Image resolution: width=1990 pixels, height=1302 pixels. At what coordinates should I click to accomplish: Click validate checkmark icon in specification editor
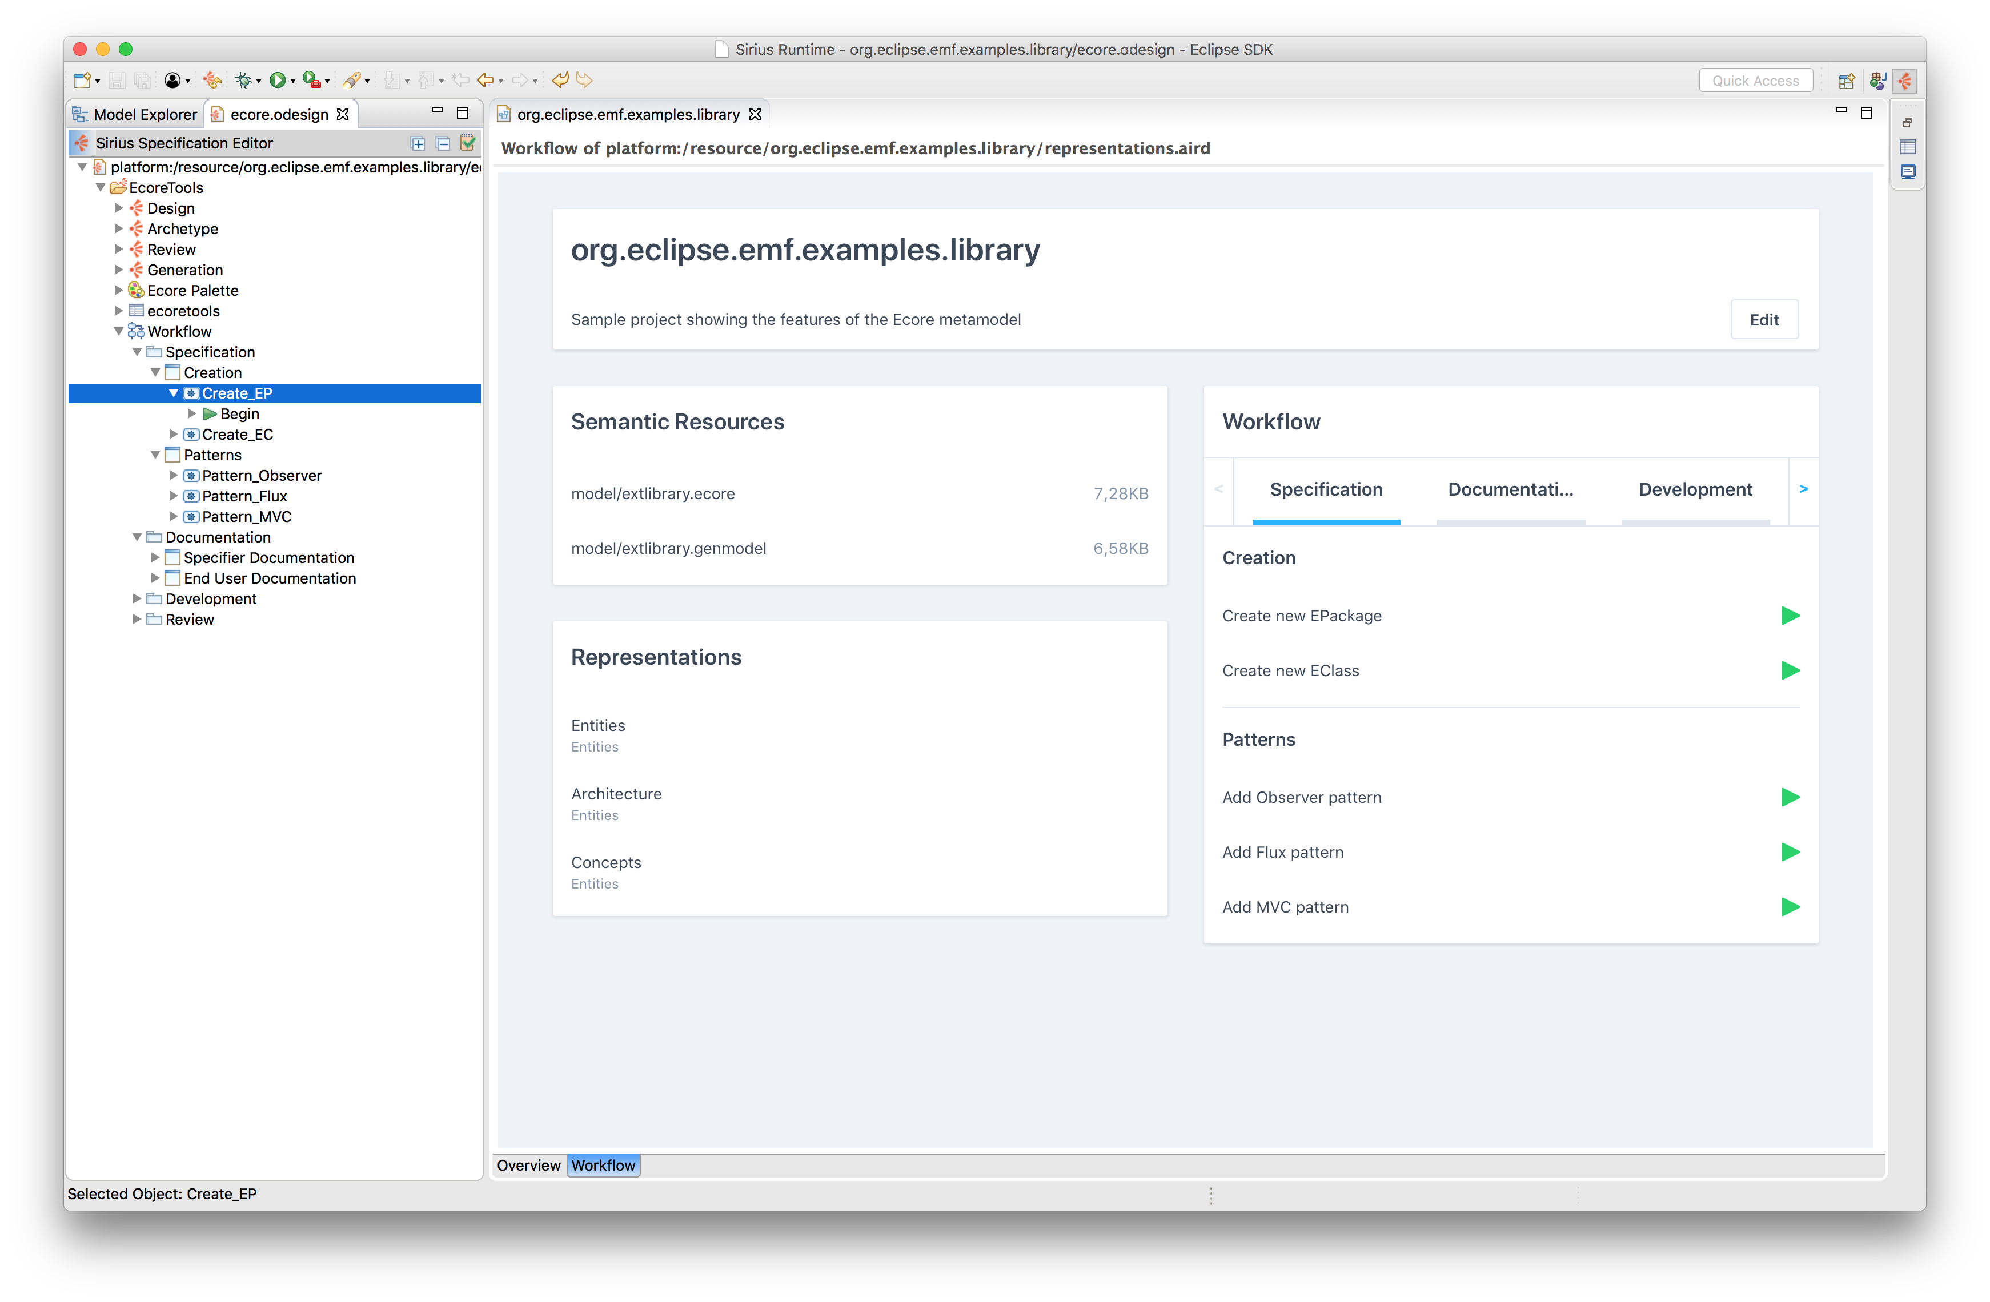pos(468,143)
